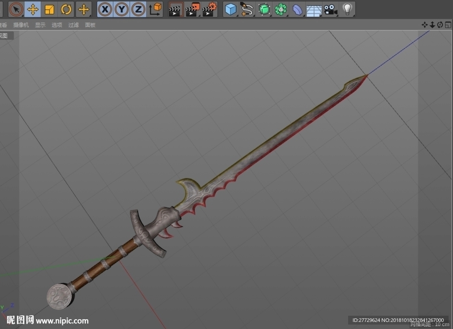The width and height of the screenshot is (453, 329).
Task: Select the Rotate tool
Action: [x=66, y=9]
